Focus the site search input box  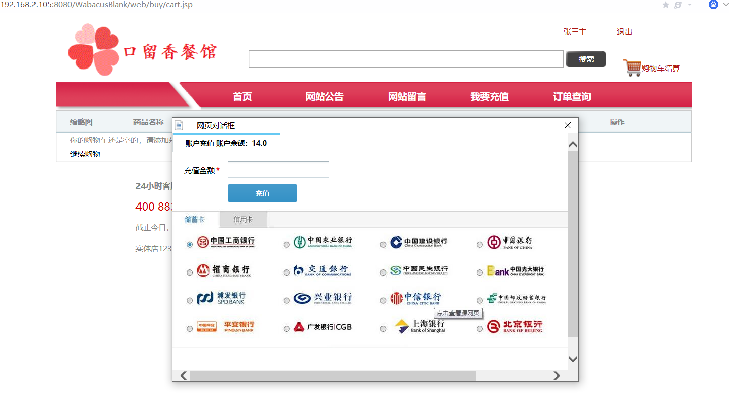coord(406,59)
